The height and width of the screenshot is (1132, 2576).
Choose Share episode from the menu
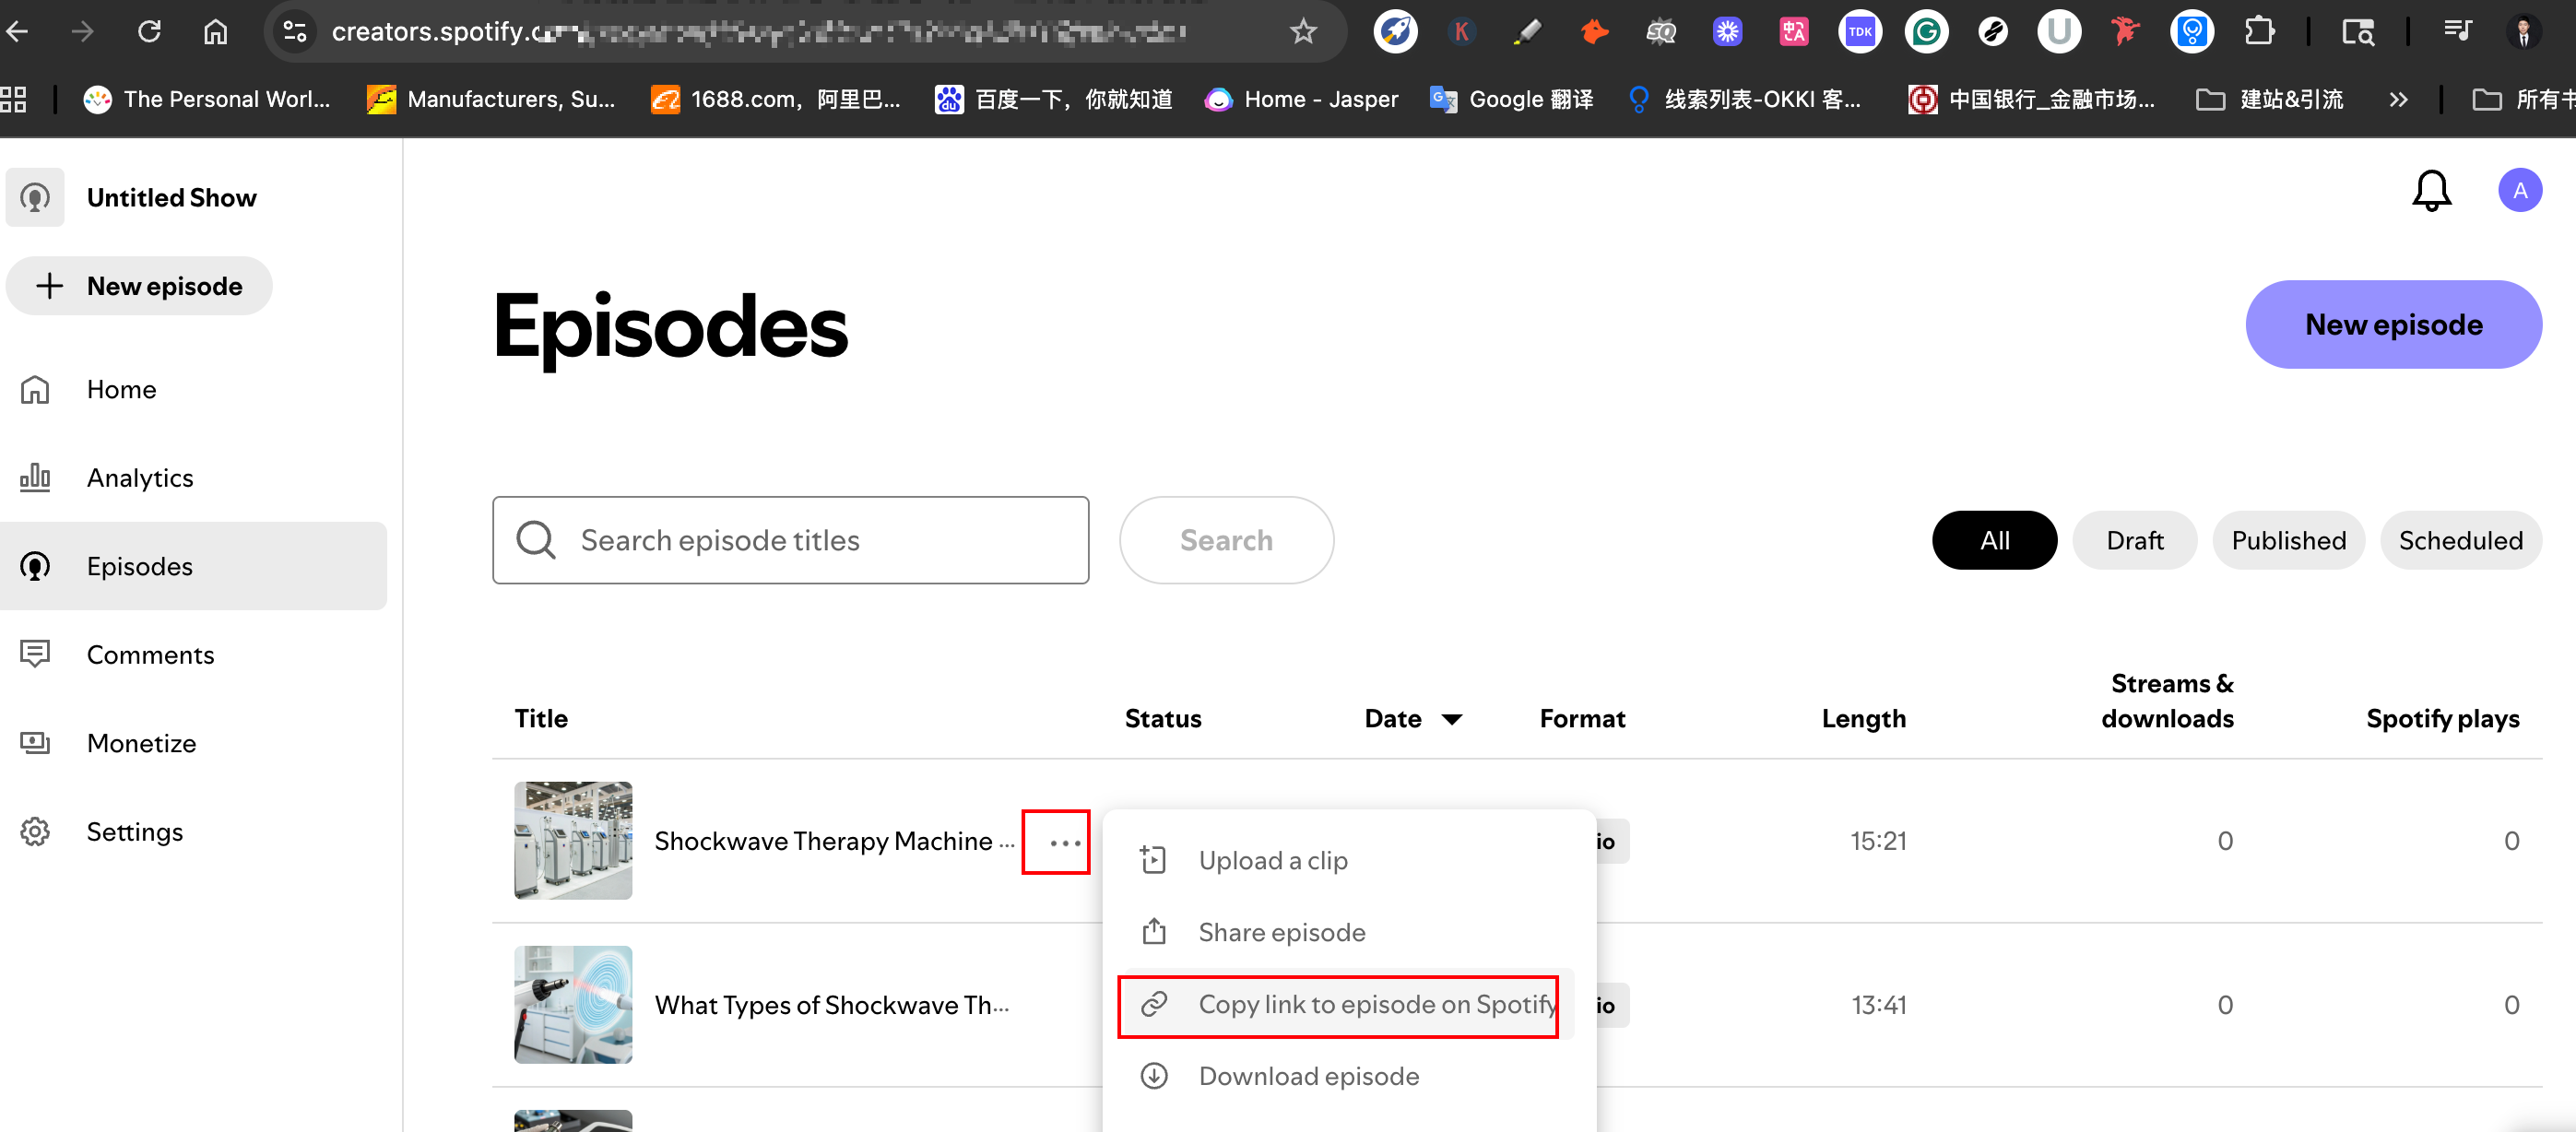(1348, 932)
